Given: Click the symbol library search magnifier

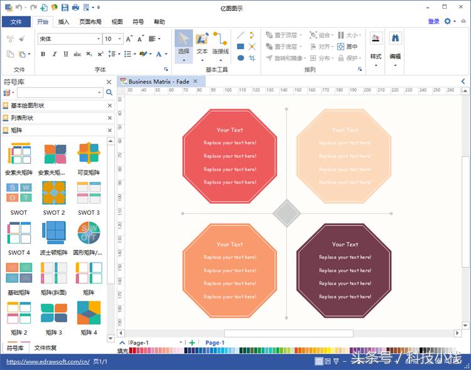Looking at the screenshot, I should pos(109,92).
